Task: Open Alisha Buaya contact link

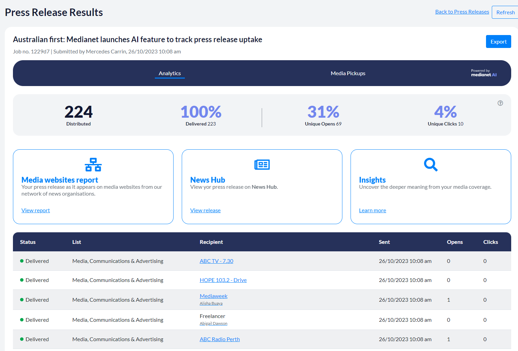Action: click(211, 303)
